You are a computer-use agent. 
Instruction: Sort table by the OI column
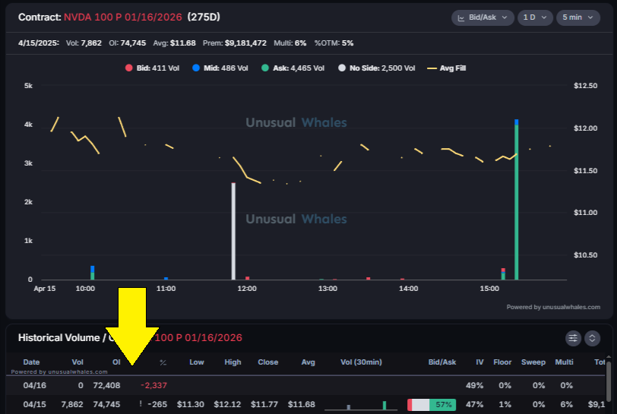(x=116, y=362)
